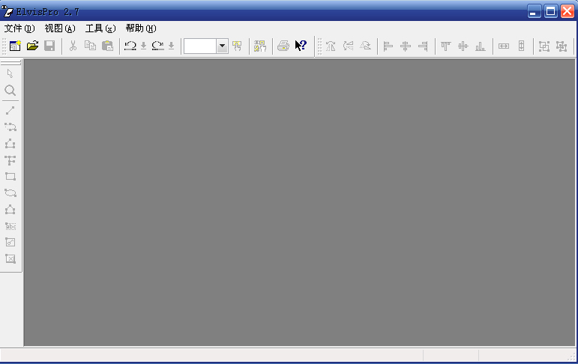Select the text label tool
This screenshot has height=364, width=578.
(x=10, y=226)
